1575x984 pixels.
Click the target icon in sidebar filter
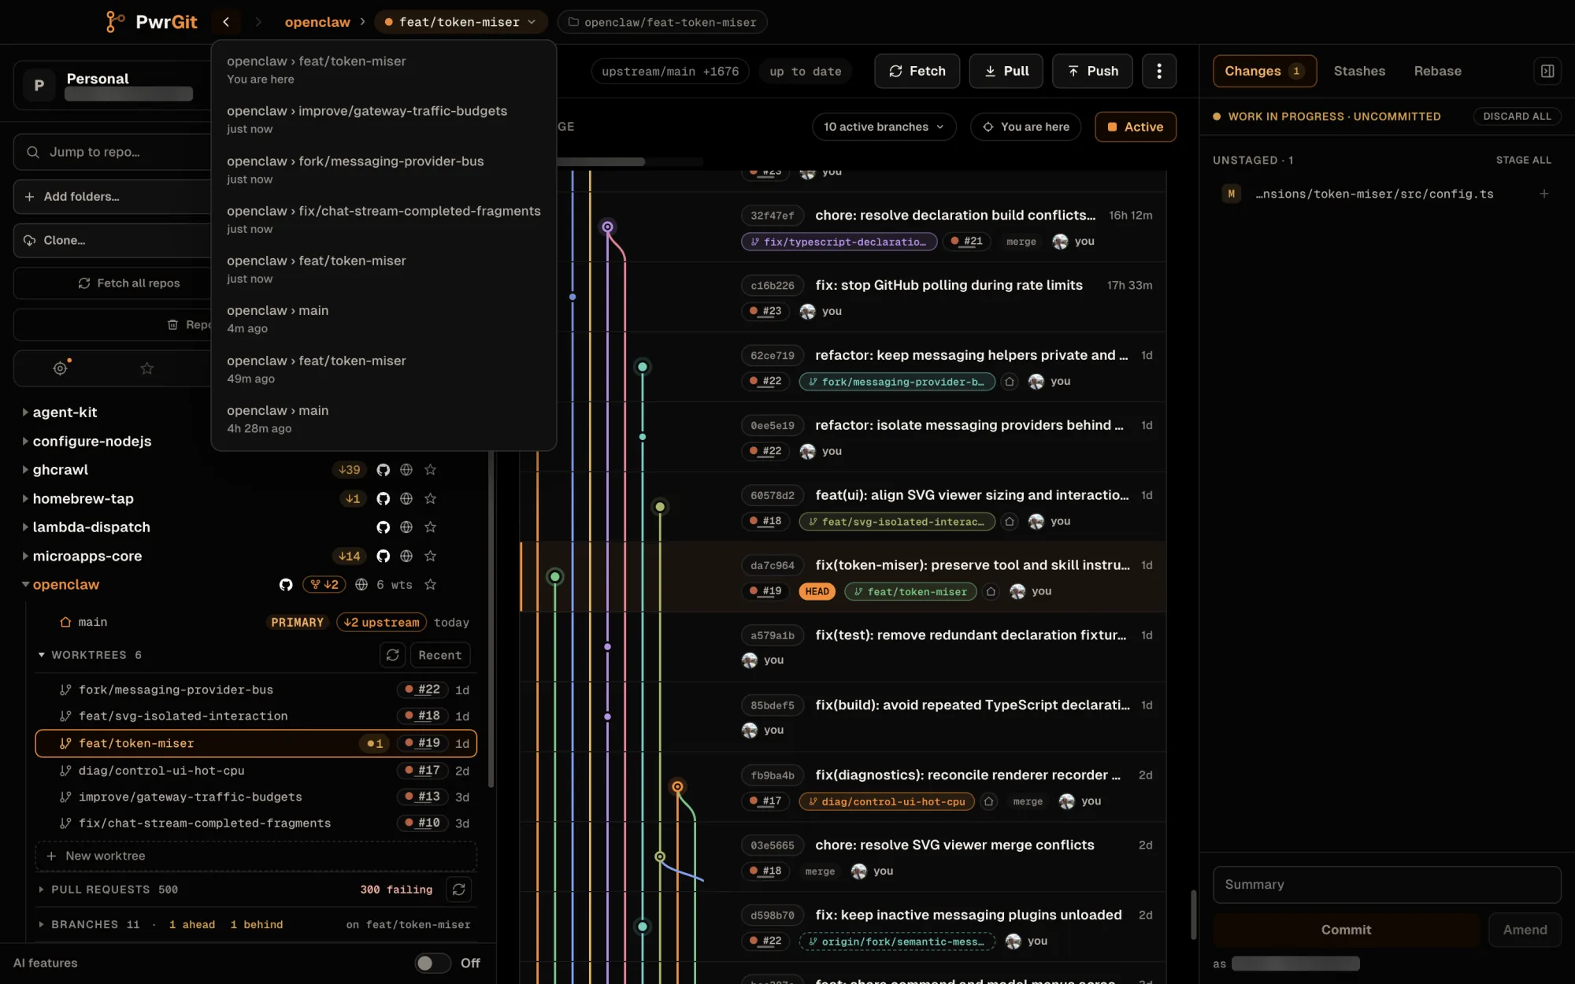pyautogui.click(x=60, y=368)
